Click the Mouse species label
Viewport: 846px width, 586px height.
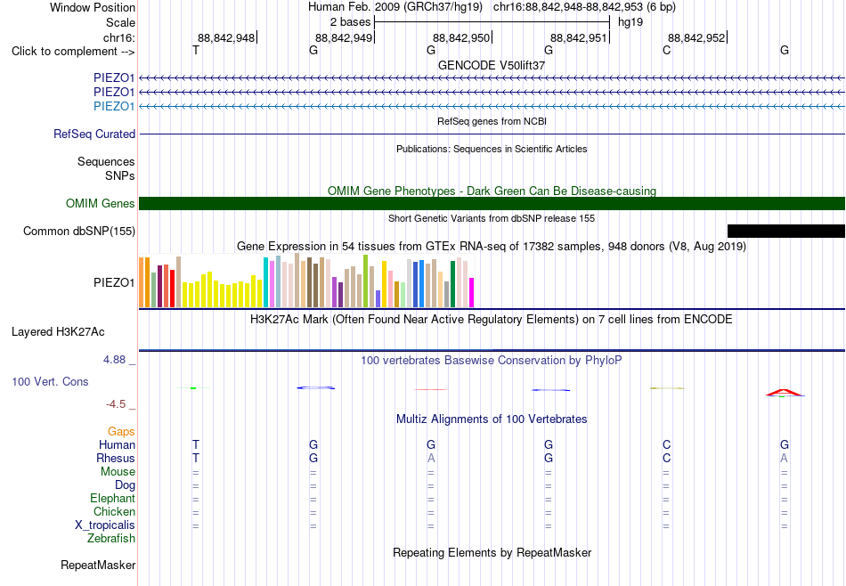pos(118,472)
